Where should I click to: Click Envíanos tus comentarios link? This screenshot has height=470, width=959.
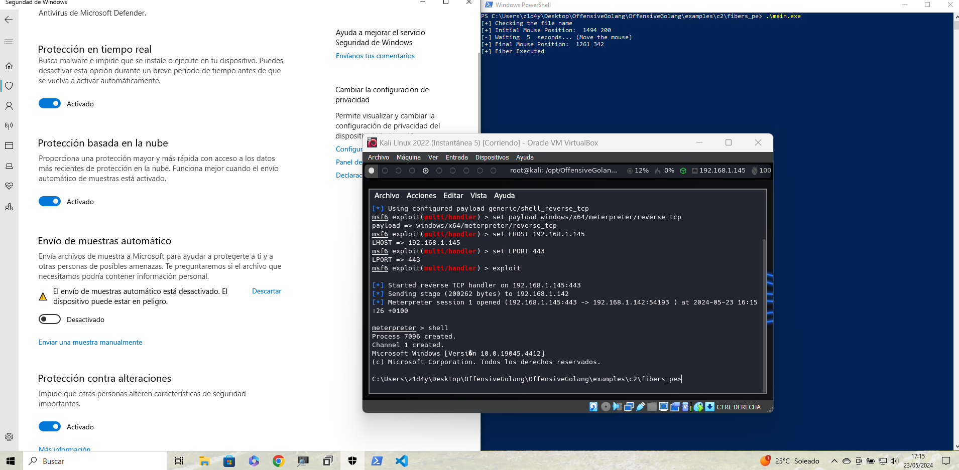pyautogui.click(x=375, y=56)
